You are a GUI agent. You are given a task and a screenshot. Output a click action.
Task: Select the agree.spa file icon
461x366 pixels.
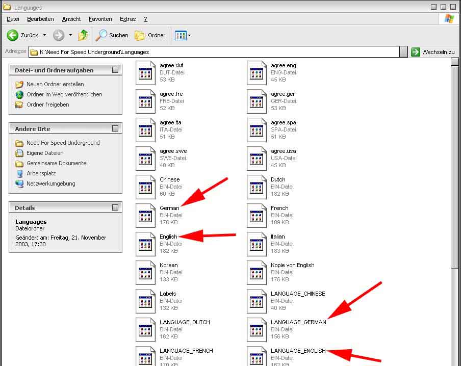click(x=257, y=129)
